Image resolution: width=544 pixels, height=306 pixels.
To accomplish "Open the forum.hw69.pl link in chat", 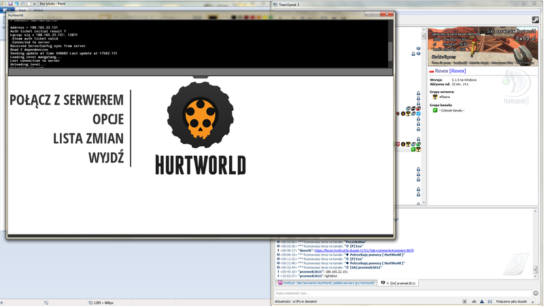I will (x=364, y=250).
